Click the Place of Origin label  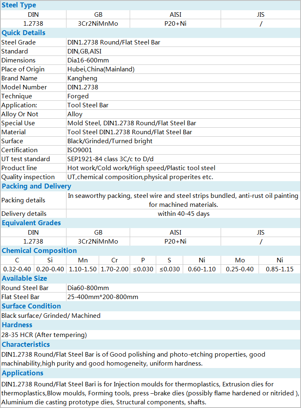click(23, 69)
